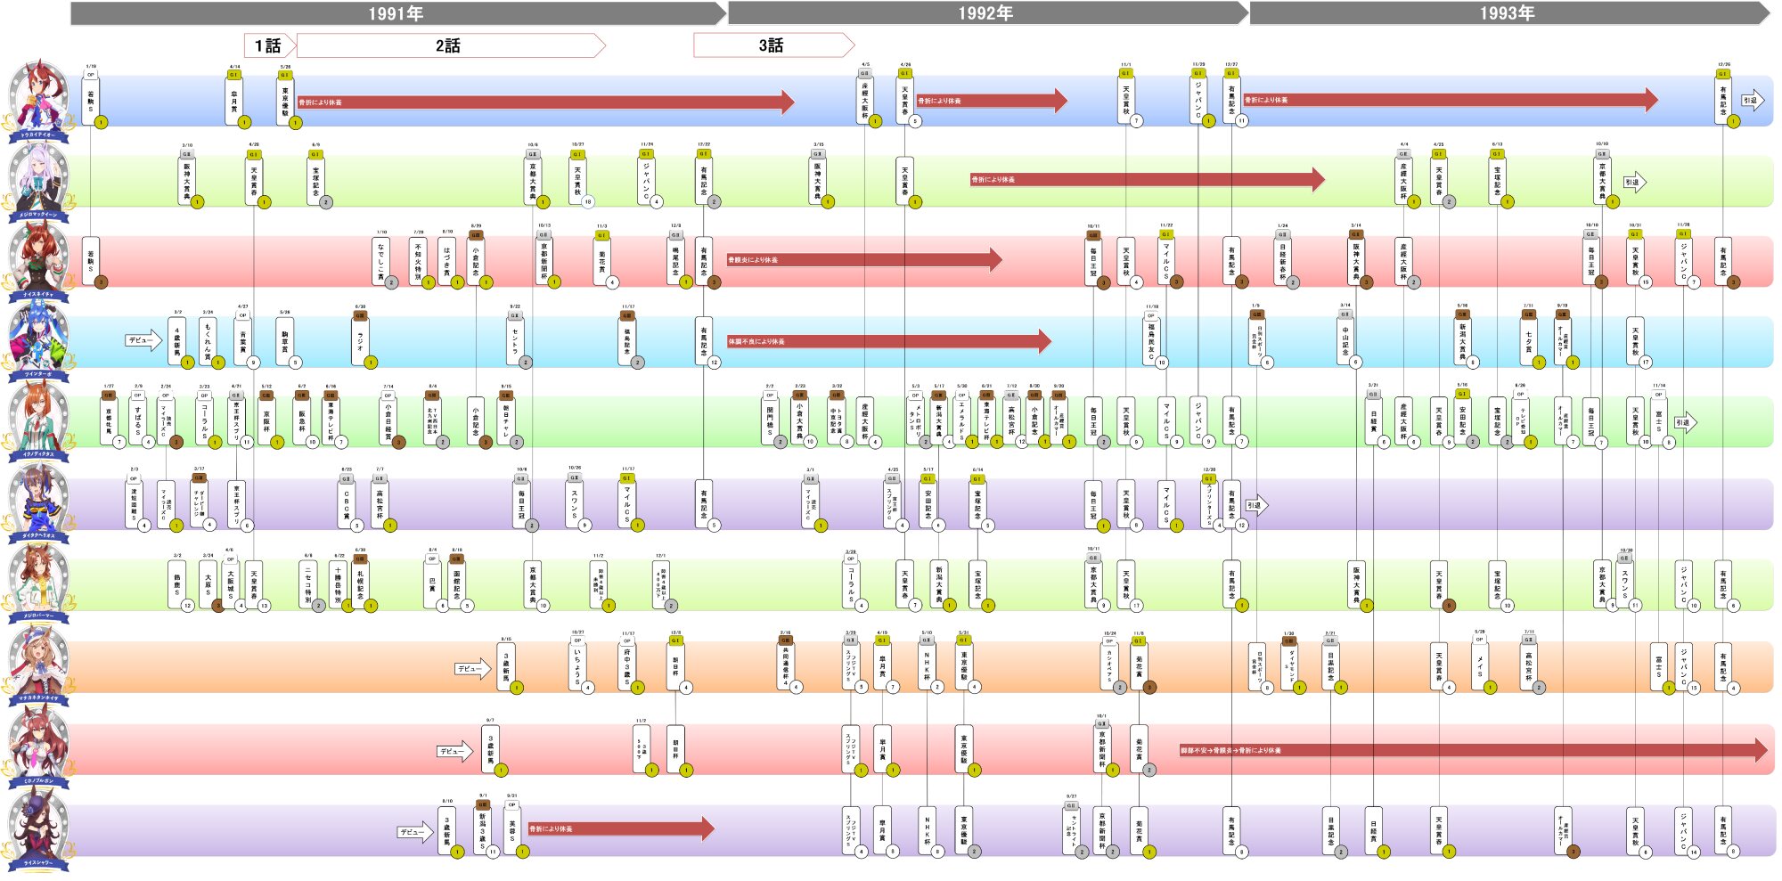Select the 1991年 year header
The image size is (1782, 881).
pyautogui.click(x=397, y=13)
